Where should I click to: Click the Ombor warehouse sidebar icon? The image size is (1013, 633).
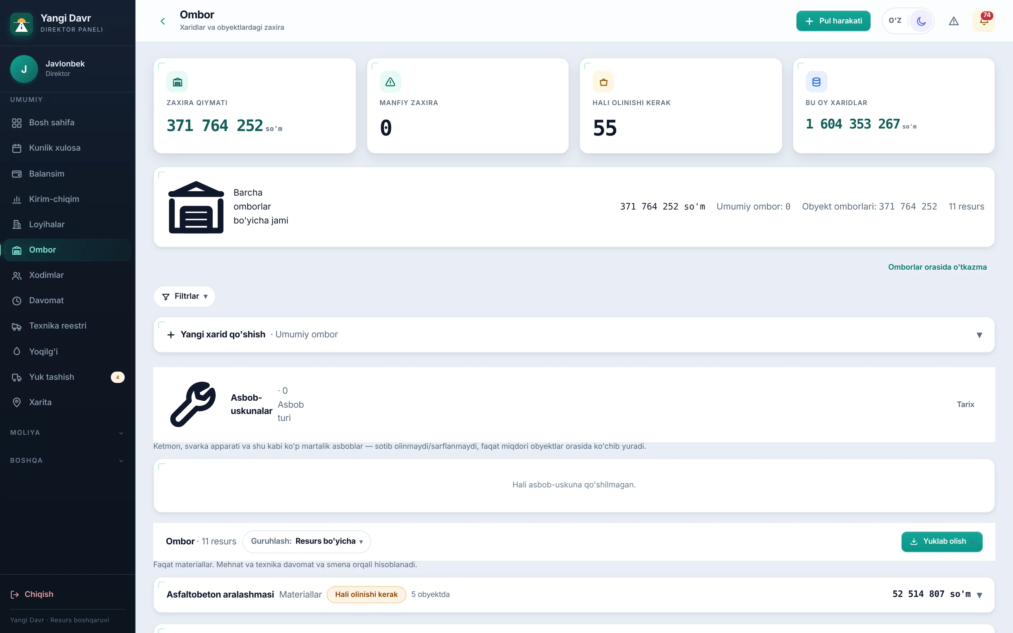(x=17, y=250)
